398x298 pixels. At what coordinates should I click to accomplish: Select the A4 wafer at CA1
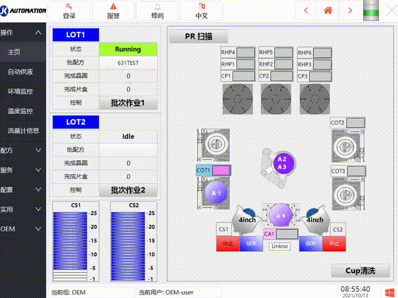280,215
